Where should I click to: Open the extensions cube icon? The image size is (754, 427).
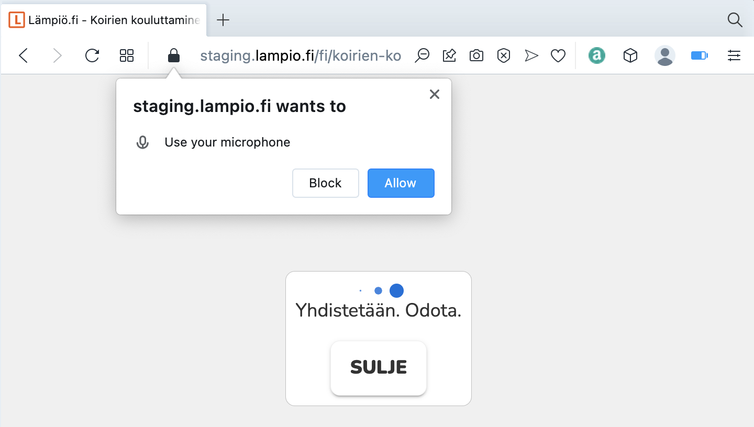[x=630, y=55]
